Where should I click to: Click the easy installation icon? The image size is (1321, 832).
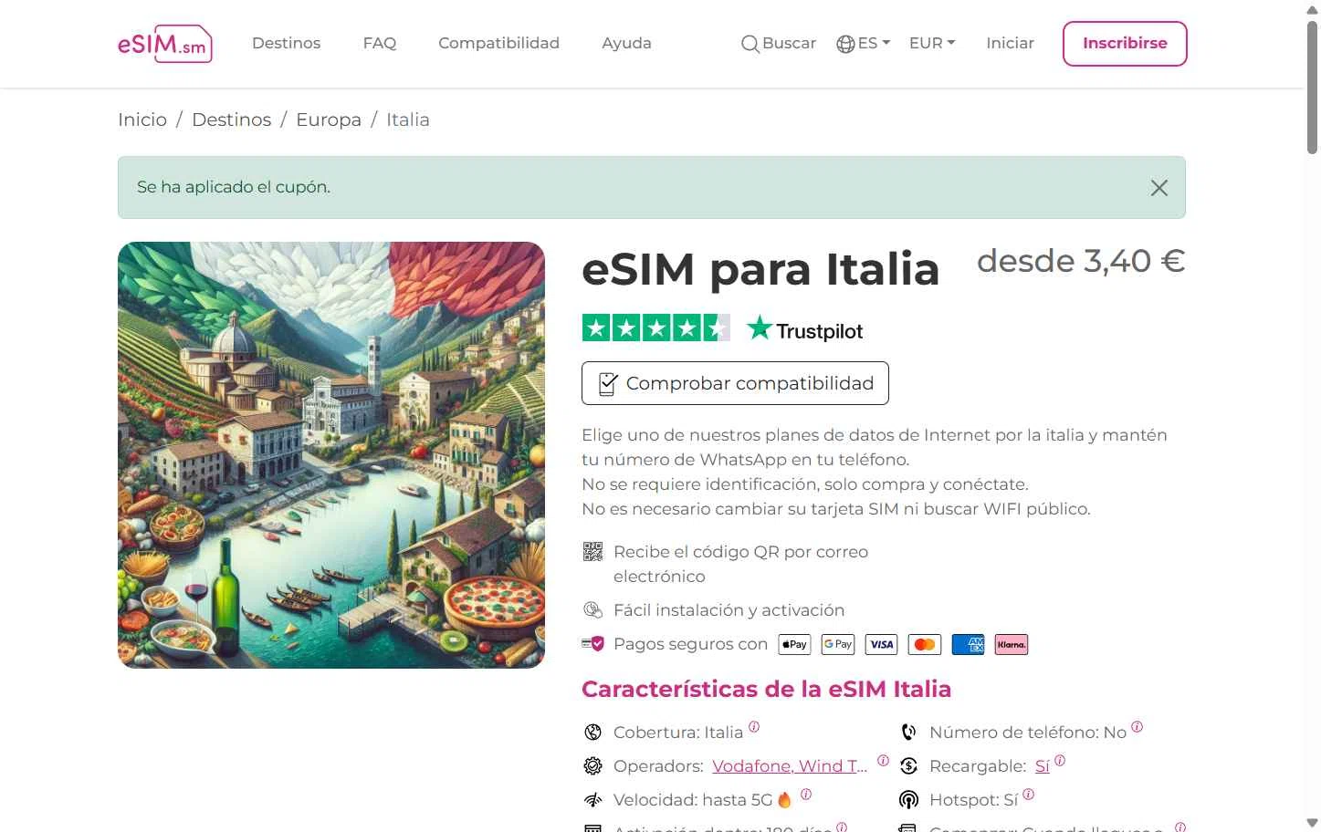coord(592,609)
